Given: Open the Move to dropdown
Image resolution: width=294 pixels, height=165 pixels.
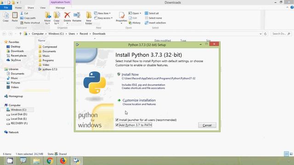Looking at the screenshot, I should coord(47,18).
